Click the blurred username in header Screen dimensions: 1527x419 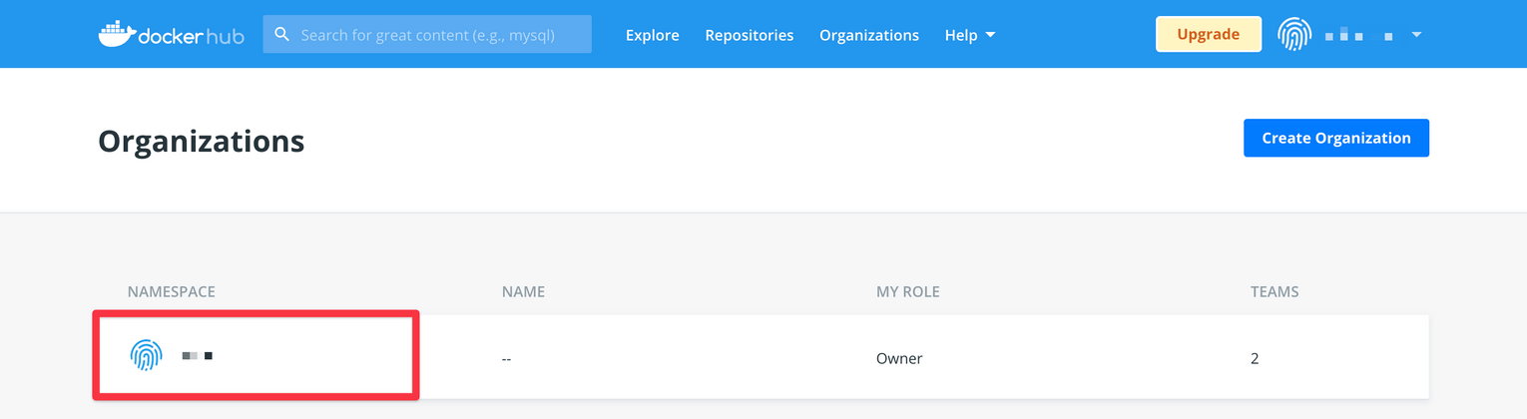[1359, 36]
